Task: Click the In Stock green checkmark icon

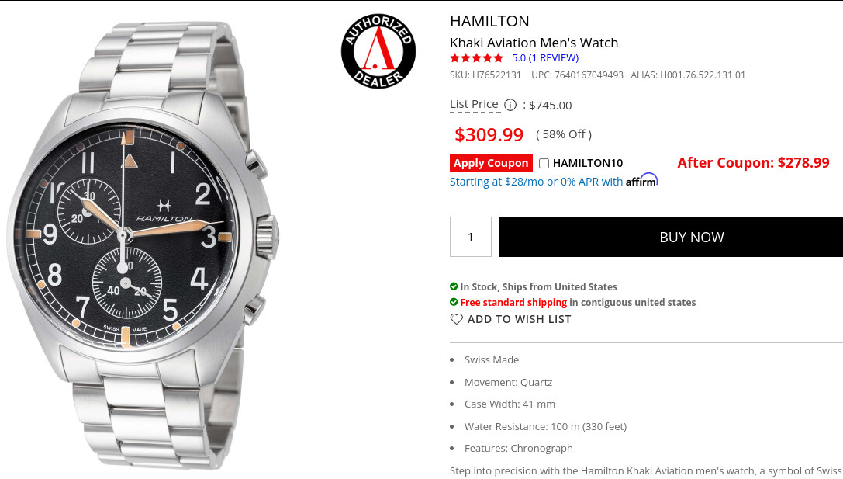Action: [x=454, y=286]
